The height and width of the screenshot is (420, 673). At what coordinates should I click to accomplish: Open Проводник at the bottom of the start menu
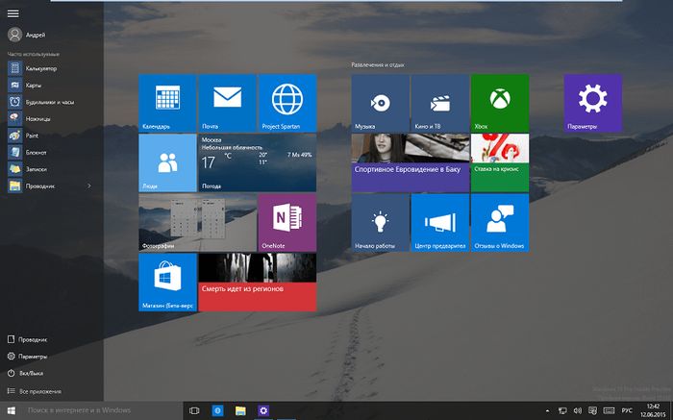pos(28,339)
